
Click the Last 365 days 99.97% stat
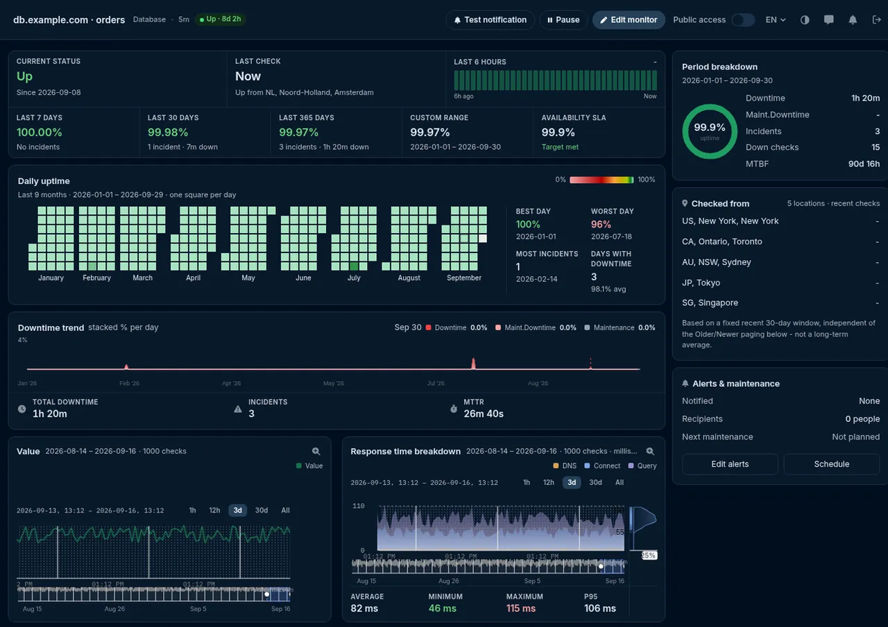pyautogui.click(x=299, y=132)
